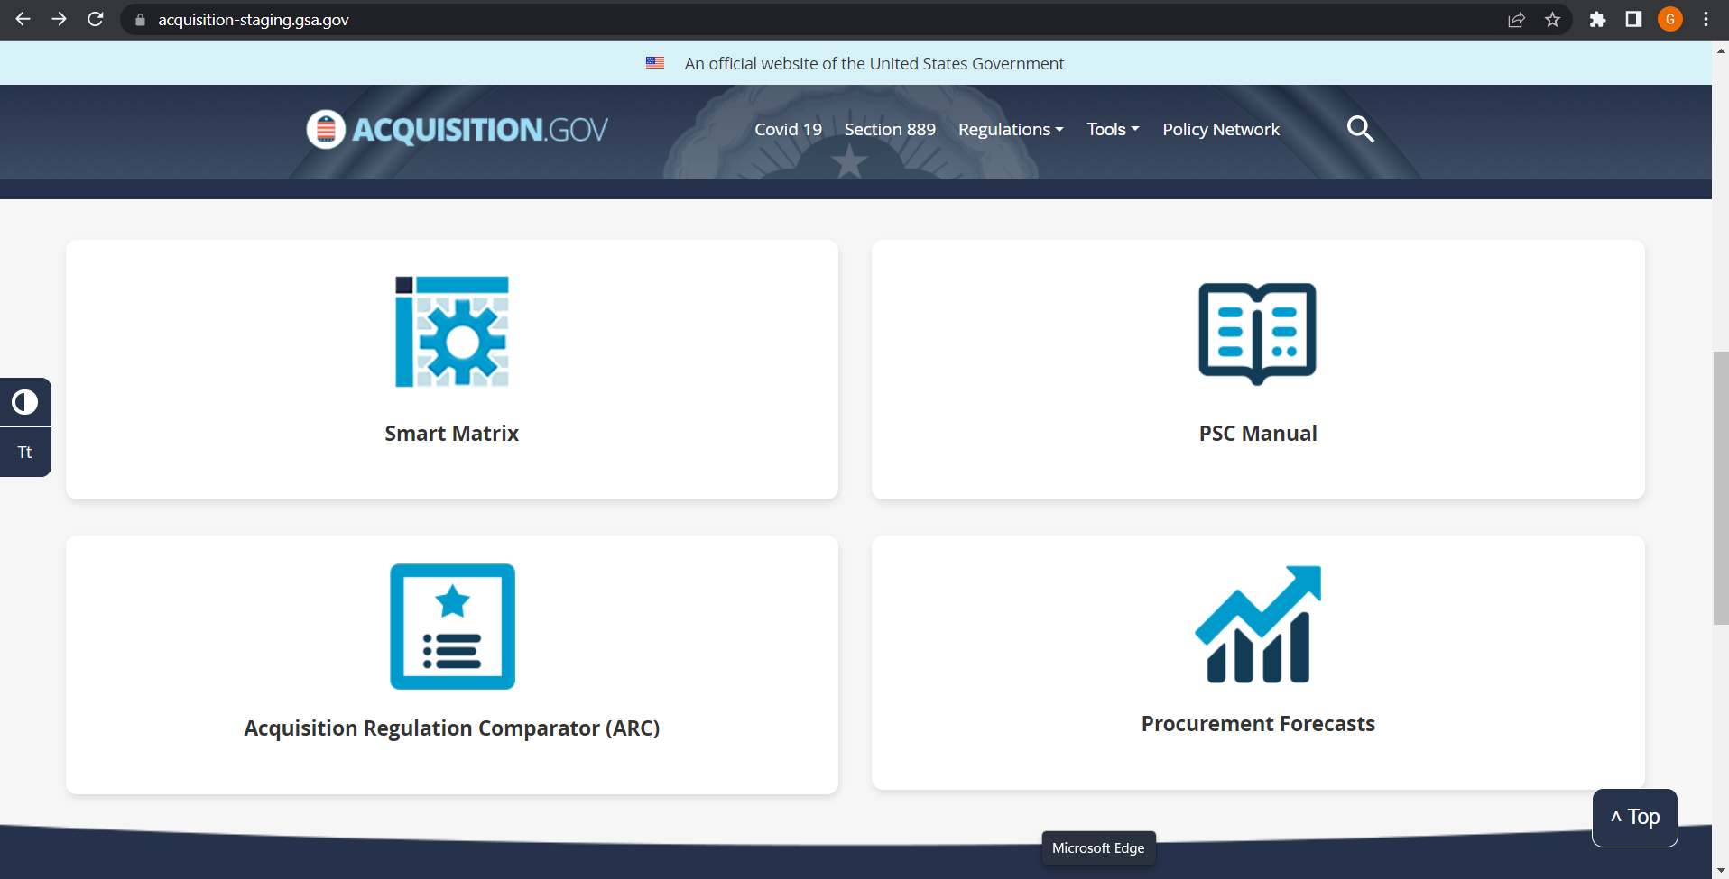Open the Chrome three-dot menu

click(x=1706, y=20)
